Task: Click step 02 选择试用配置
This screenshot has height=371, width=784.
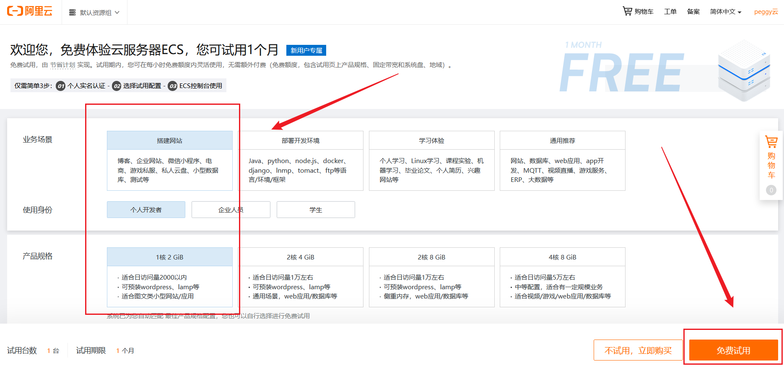Action: tap(137, 86)
